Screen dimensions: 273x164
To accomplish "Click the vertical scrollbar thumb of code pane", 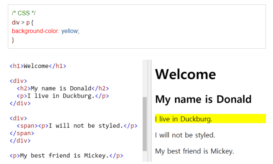I will coord(145,124).
